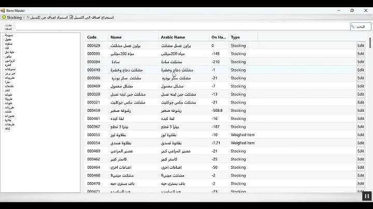
Task: Select the بيتزا category
Action: [8, 82]
